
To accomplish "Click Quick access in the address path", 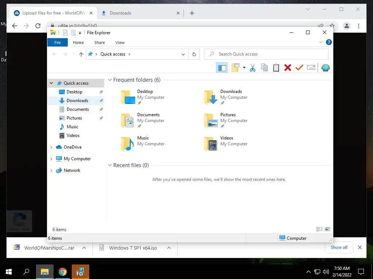I will pos(113,54).
